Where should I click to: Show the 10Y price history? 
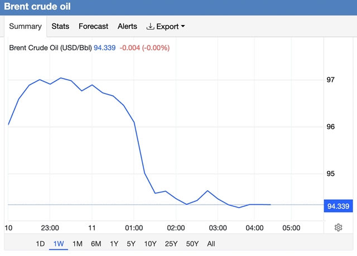tap(150, 244)
